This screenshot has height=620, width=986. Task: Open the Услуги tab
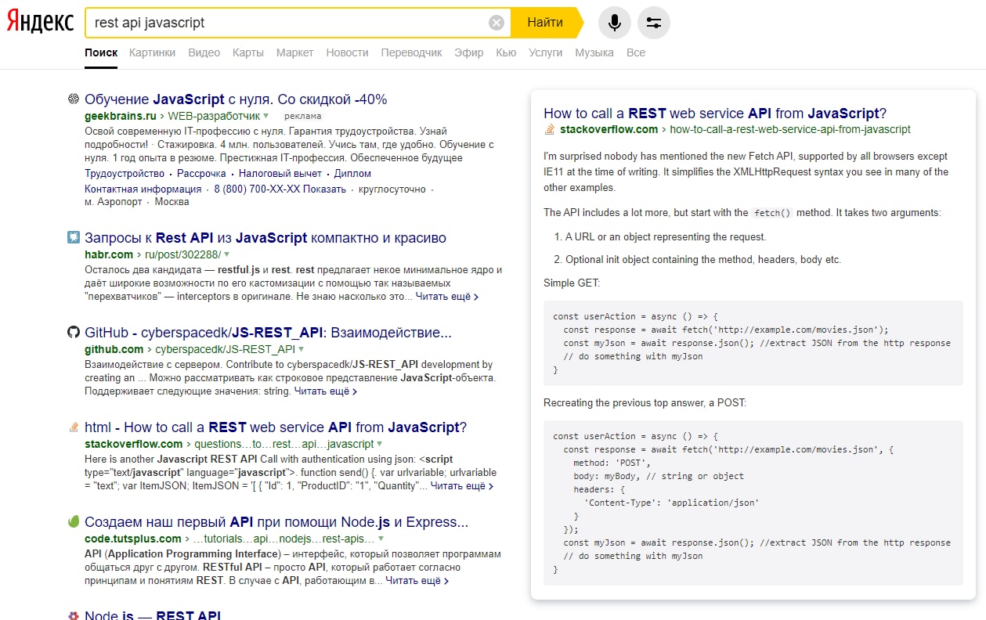[x=546, y=52]
